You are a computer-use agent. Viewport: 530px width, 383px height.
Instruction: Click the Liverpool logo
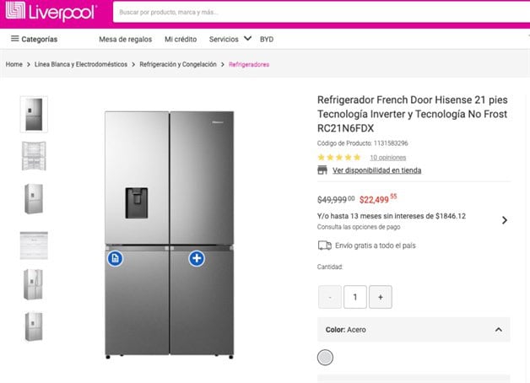[54, 13]
